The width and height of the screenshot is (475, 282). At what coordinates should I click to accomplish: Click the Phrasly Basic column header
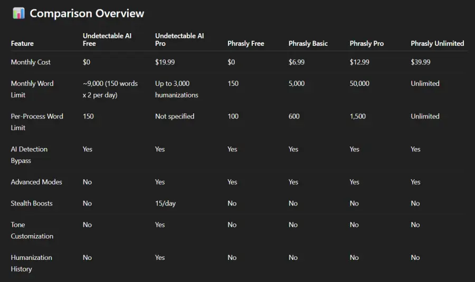[x=308, y=44]
